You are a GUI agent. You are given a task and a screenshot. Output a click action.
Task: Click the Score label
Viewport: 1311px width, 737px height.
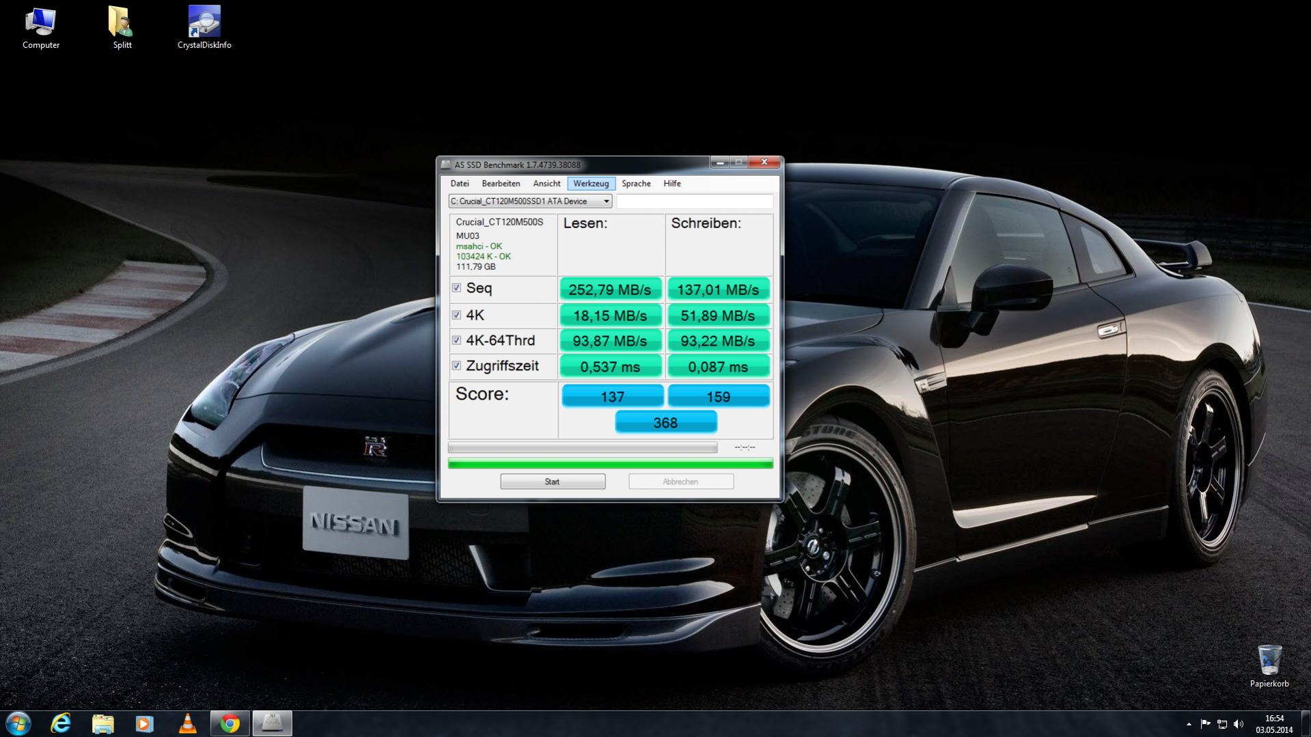tap(482, 394)
